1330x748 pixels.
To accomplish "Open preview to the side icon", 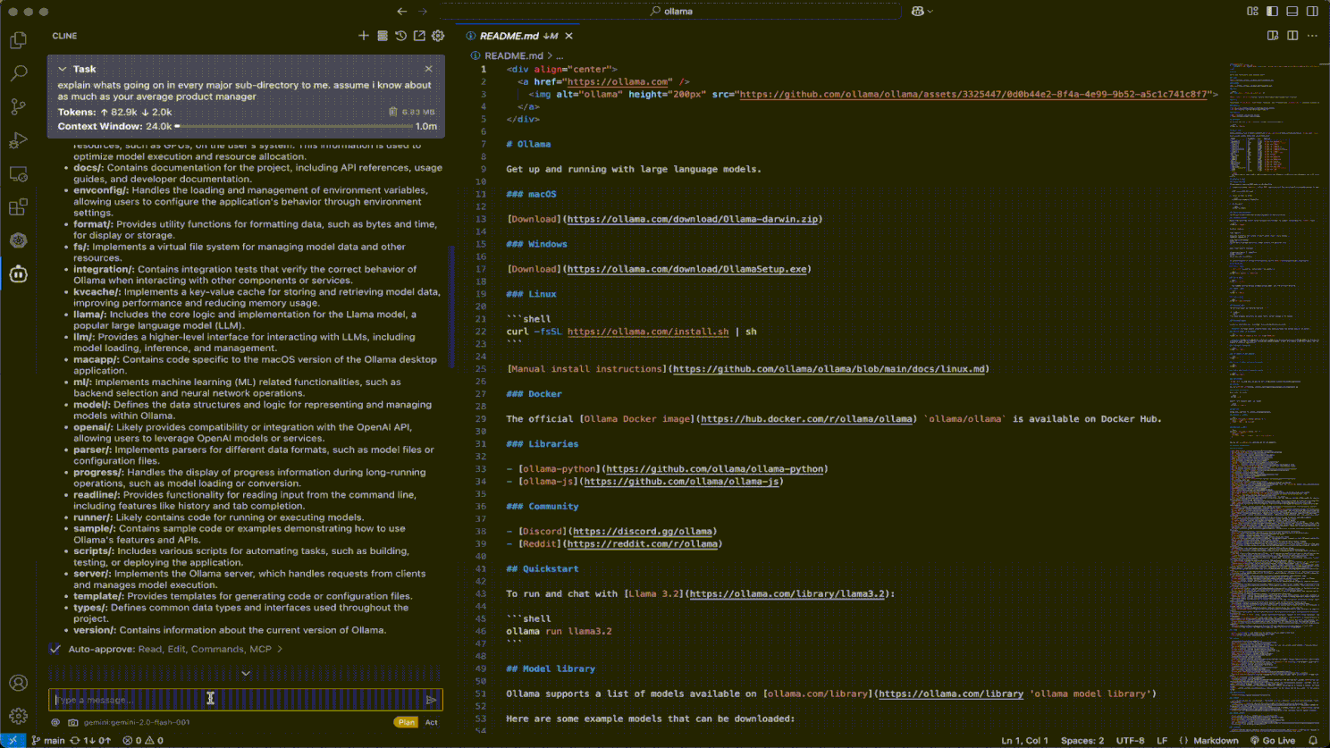I will (x=1273, y=36).
